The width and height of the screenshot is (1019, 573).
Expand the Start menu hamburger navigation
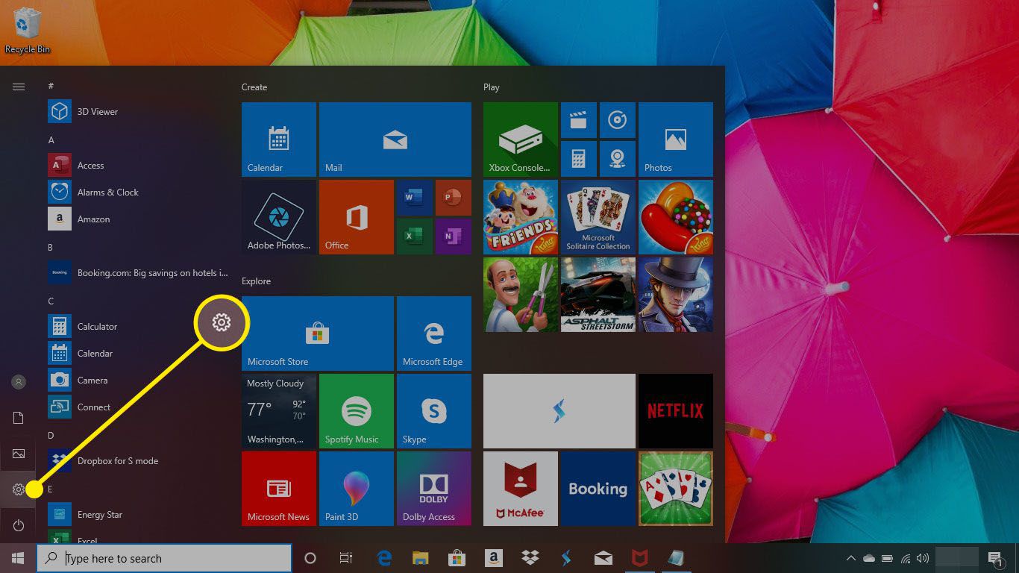(19, 87)
